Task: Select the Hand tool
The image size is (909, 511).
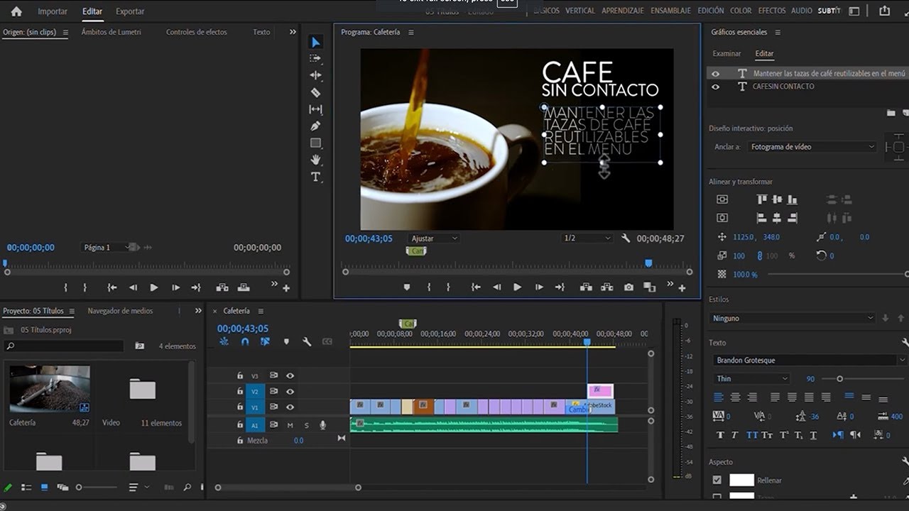Action: pyautogui.click(x=315, y=160)
